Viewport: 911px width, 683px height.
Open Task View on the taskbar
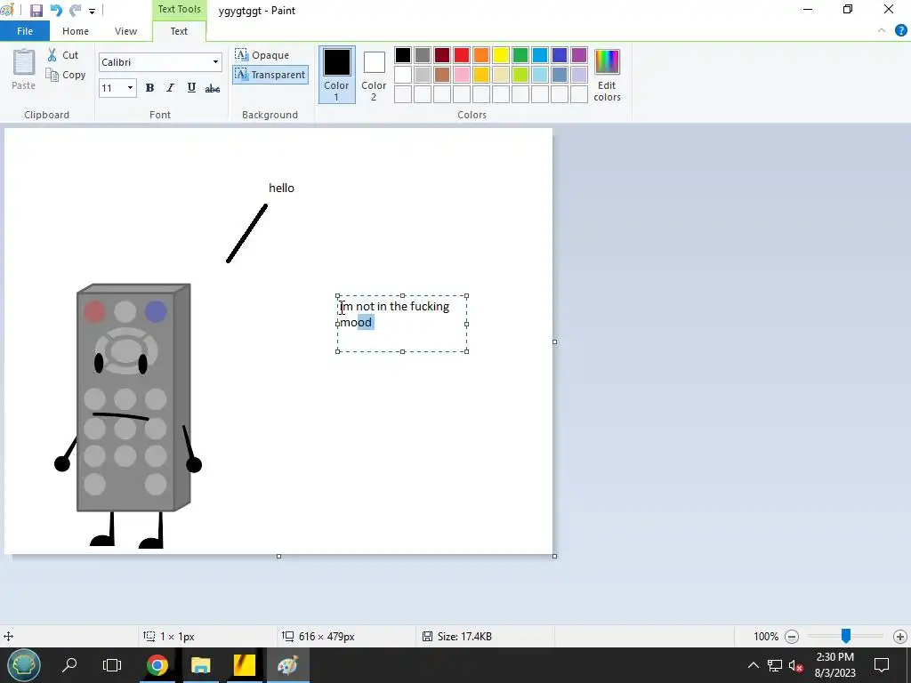click(x=112, y=665)
